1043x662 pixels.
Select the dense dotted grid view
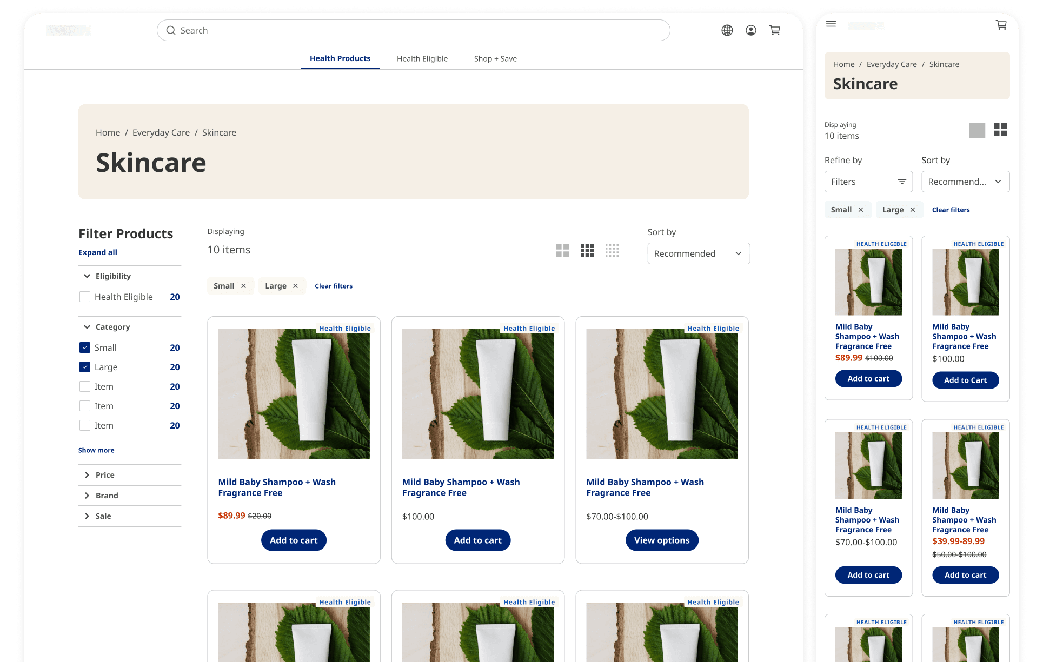(612, 250)
